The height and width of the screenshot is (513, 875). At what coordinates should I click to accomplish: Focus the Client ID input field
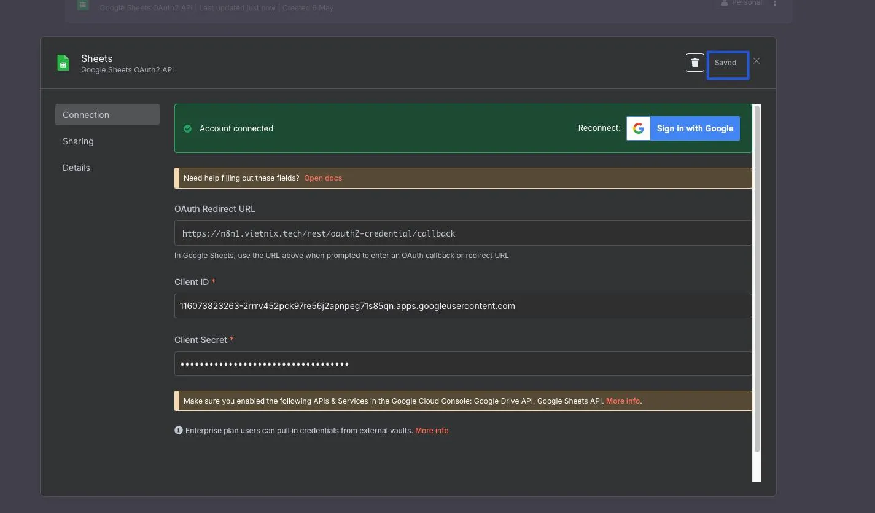463,306
